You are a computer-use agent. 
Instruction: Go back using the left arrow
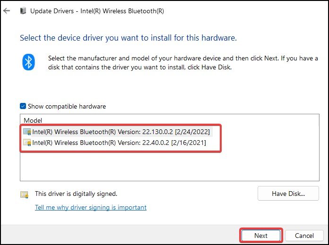[7, 11]
